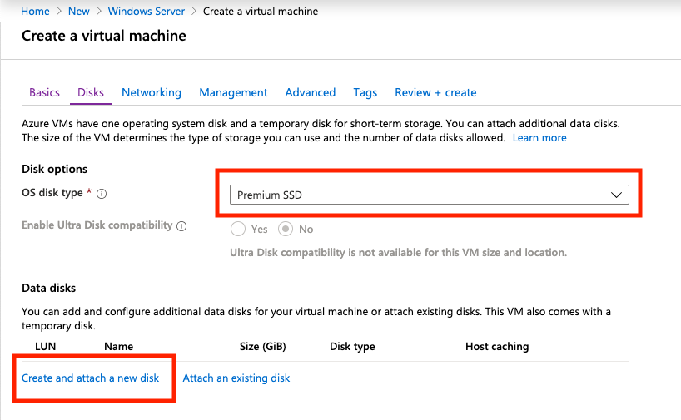The height and width of the screenshot is (420, 681).
Task: Click the info icon beside OS disk type
Action: point(102,194)
